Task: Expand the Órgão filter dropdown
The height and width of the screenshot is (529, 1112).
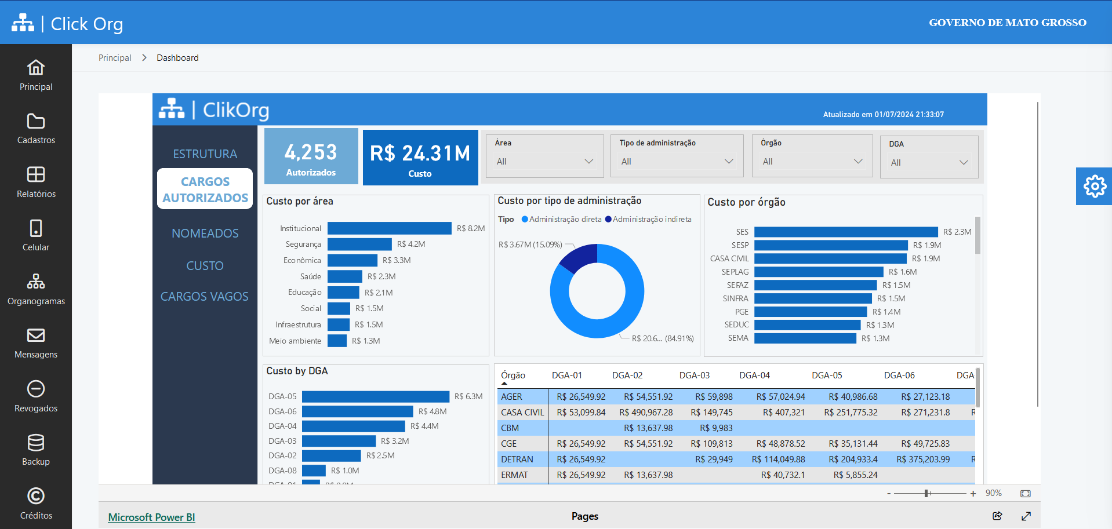Action: pos(812,162)
